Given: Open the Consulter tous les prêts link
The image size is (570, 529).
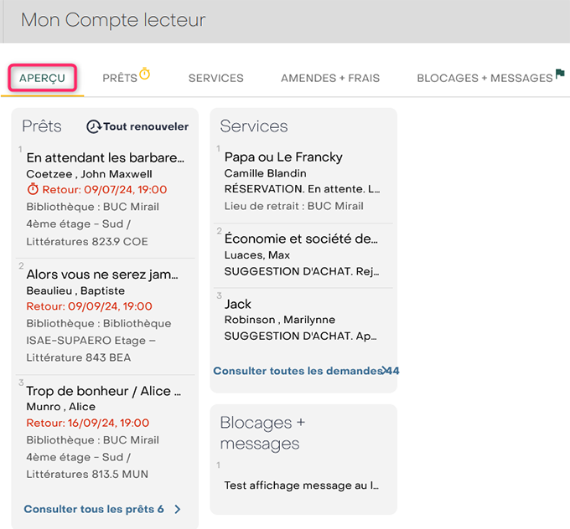Looking at the screenshot, I should (x=94, y=510).
